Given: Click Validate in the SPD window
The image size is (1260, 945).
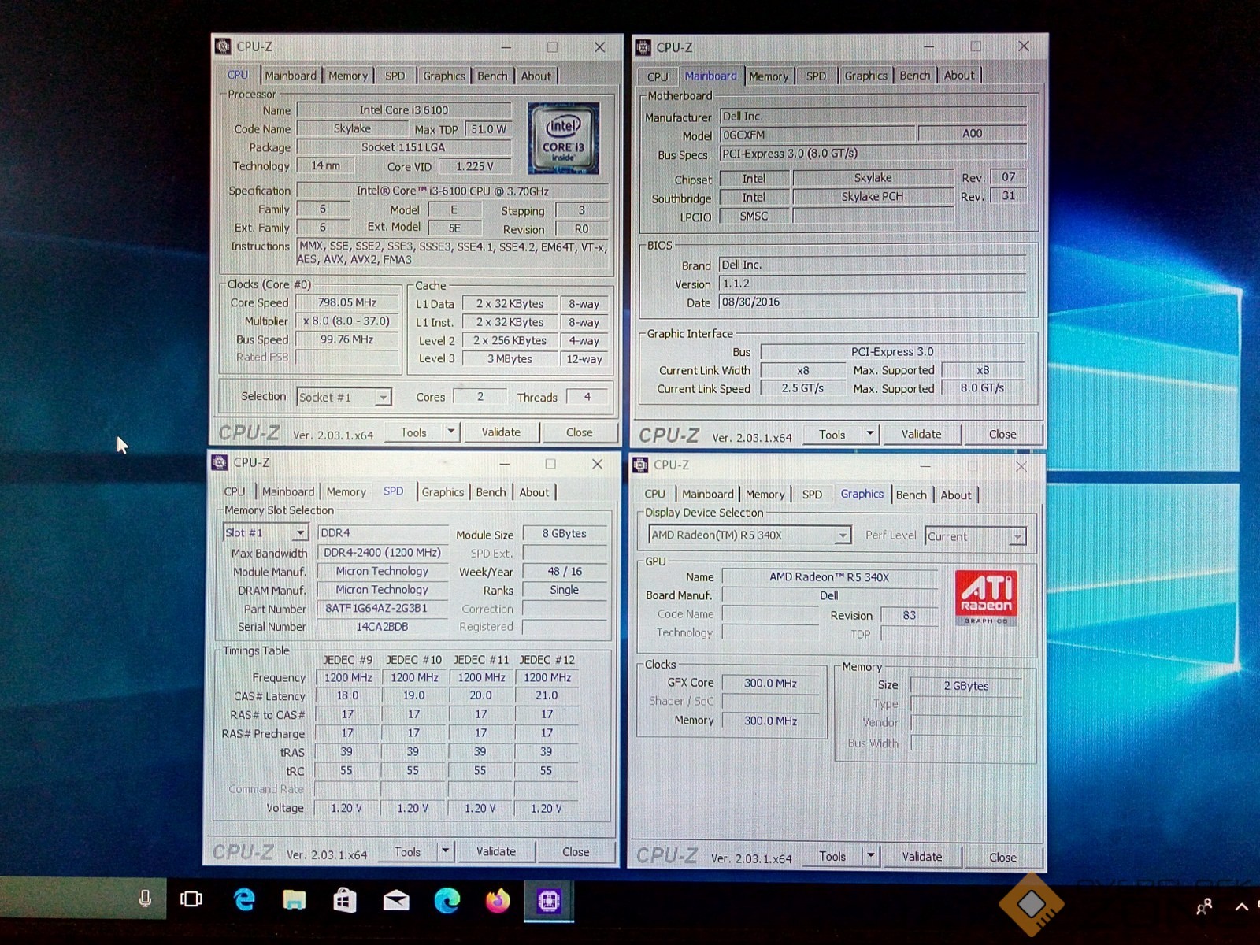Looking at the screenshot, I should (x=496, y=851).
